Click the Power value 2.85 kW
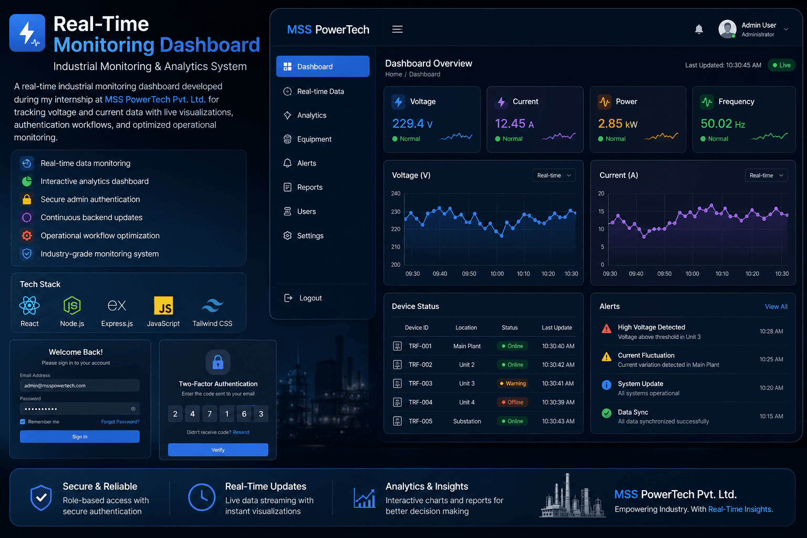The width and height of the screenshot is (807, 538). click(618, 123)
